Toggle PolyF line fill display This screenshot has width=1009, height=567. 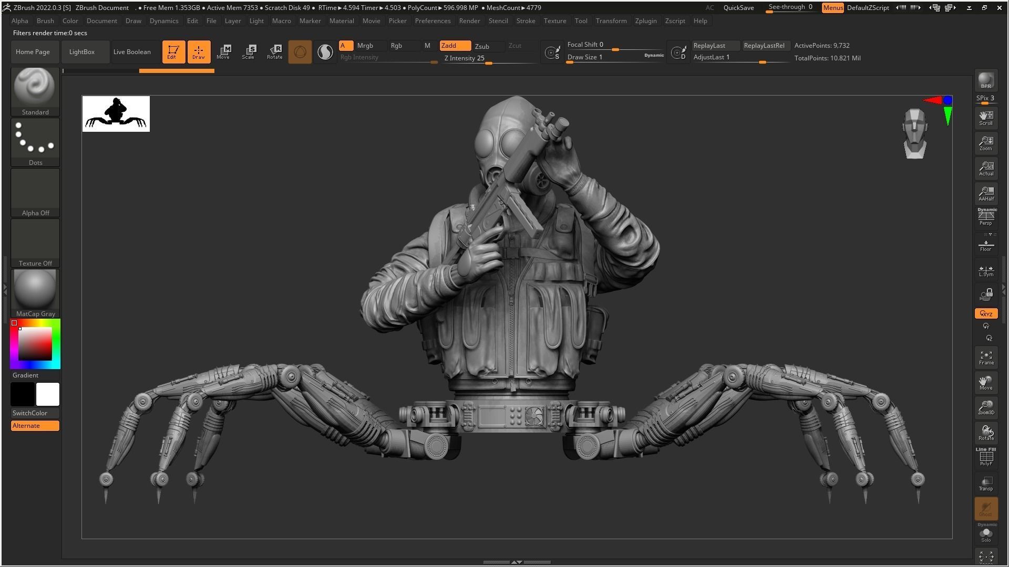coord(986,457)
